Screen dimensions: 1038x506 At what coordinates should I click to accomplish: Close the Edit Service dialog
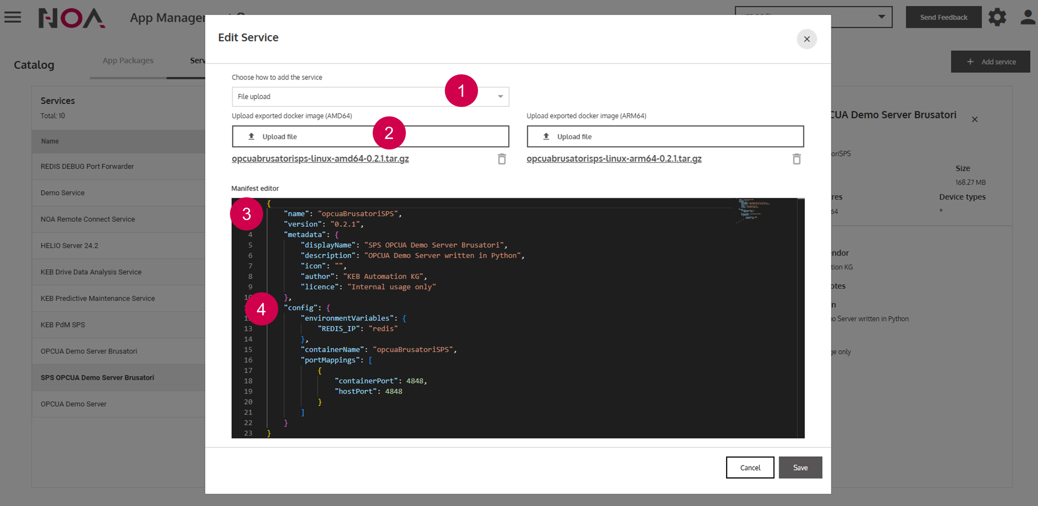click(807, 39)
